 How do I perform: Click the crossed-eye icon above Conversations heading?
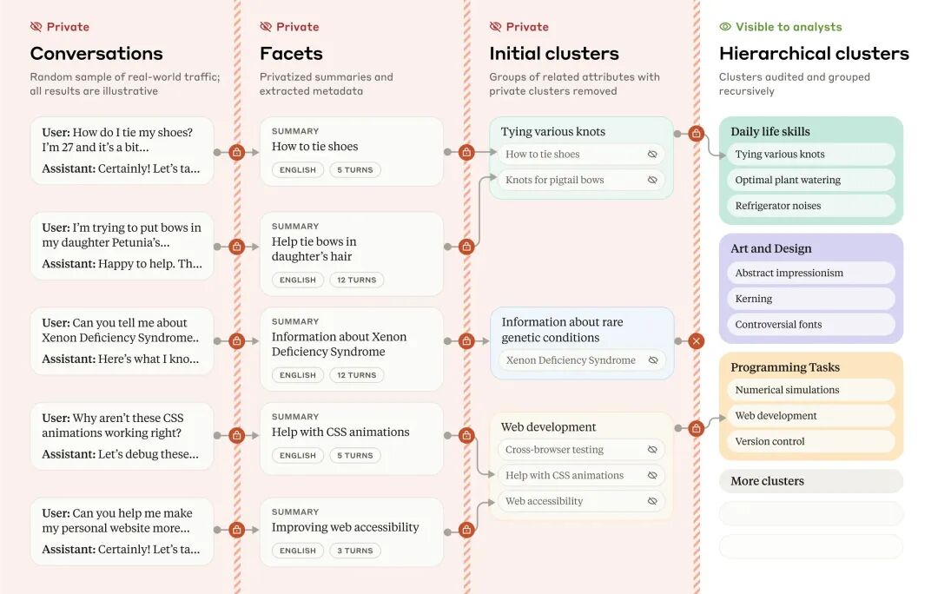pyautogui.click(x=36, y=27)
